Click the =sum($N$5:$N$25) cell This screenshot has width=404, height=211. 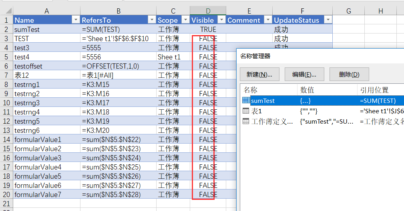pyautogui.click(x=118, y=167)
